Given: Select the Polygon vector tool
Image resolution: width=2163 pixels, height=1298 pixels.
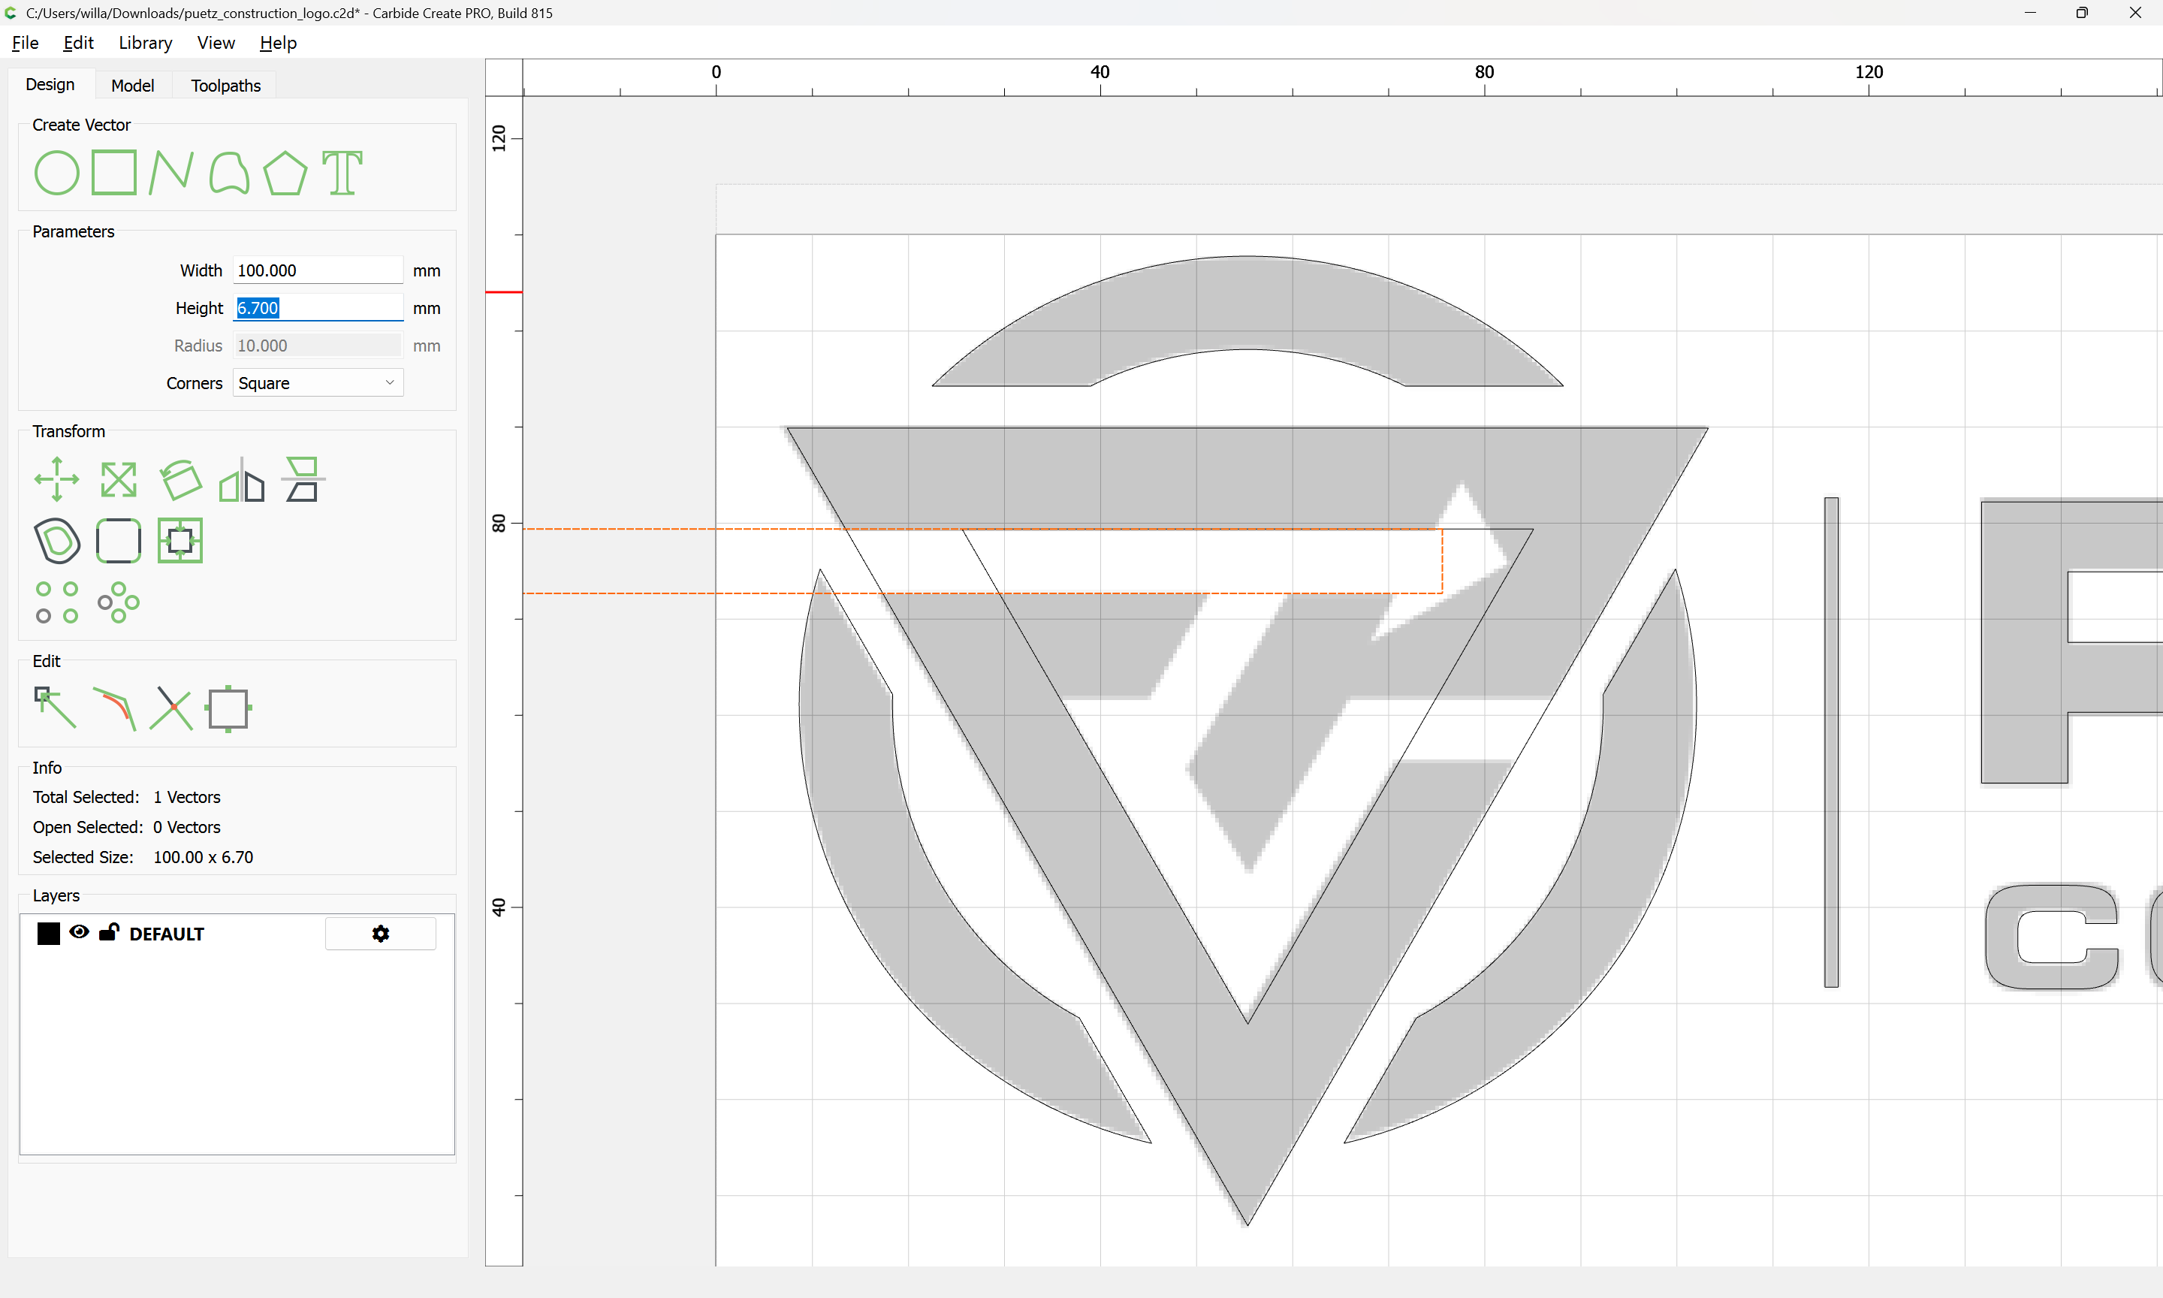Looking at the screenshot, I should tap(286, 172).
